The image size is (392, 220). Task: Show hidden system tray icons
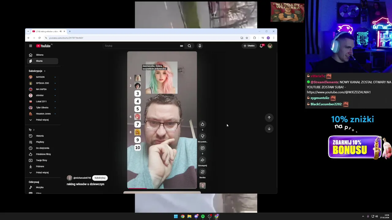tap(363, 216)
